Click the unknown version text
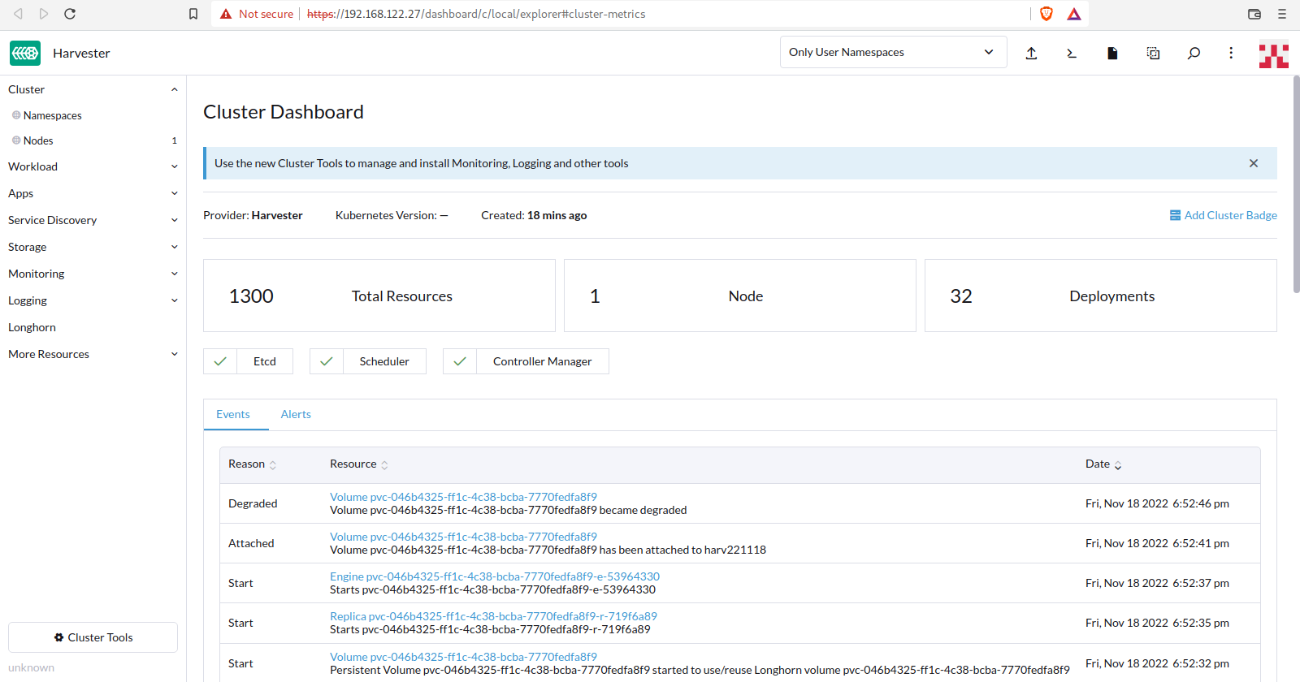1300x682 pixels. tap(31, 667)
